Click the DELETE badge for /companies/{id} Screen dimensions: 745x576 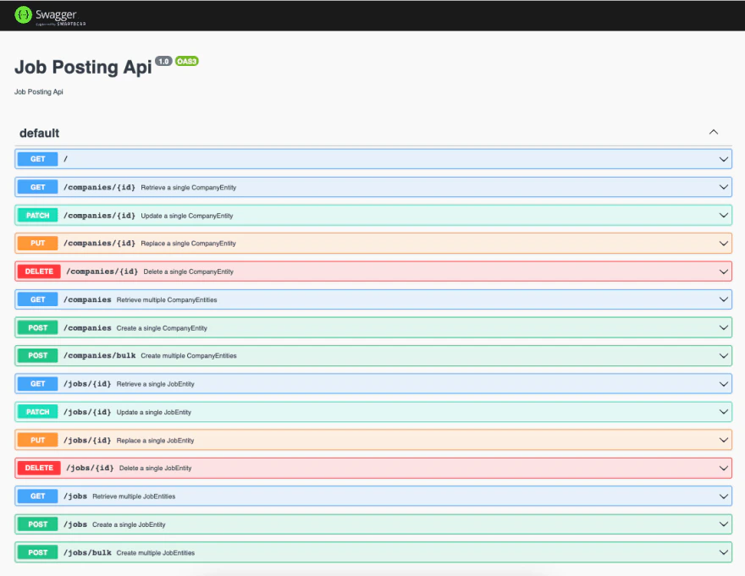click(37, 271)
